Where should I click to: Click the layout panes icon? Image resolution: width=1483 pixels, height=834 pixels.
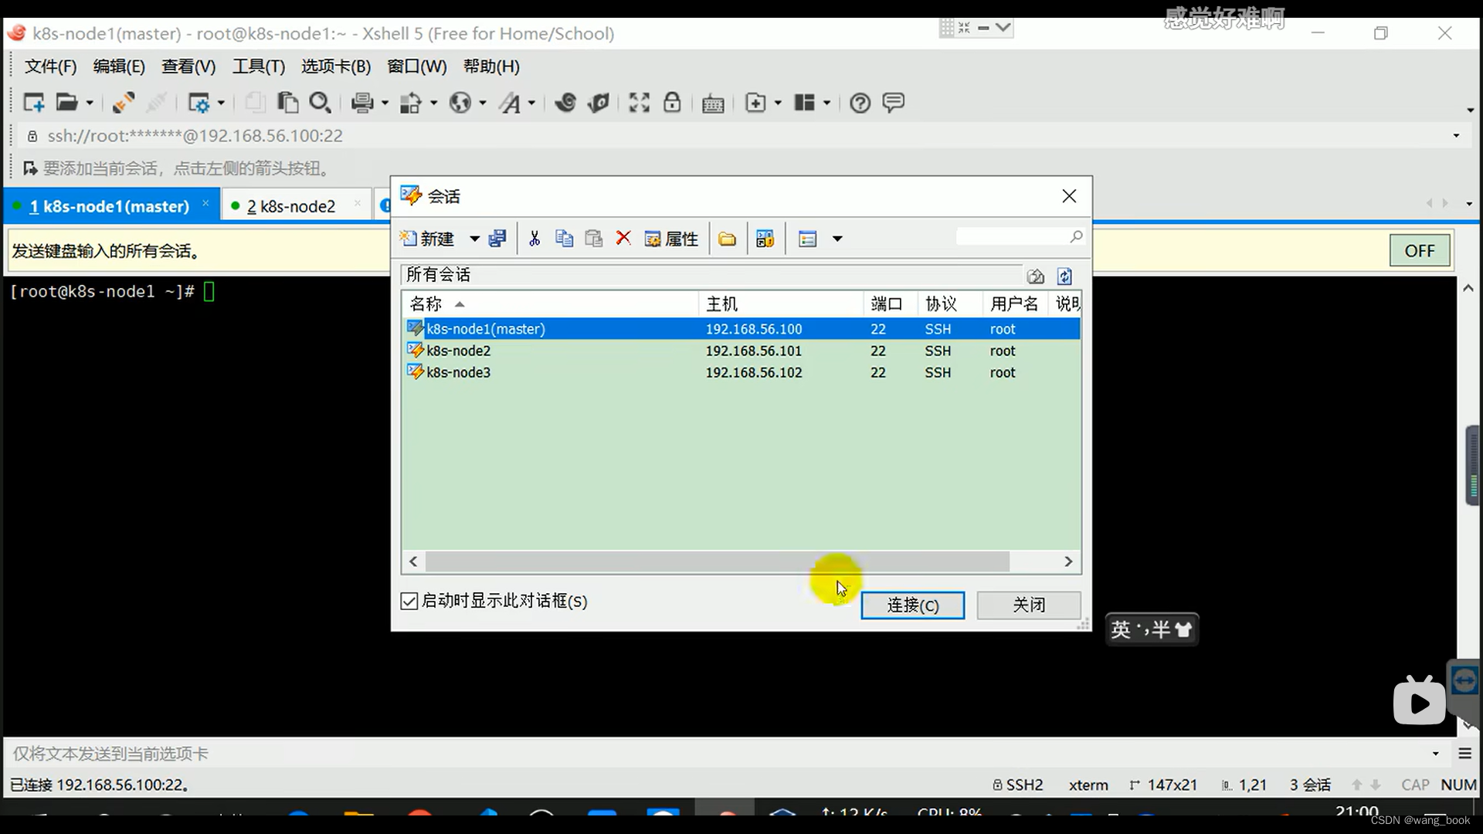click(805, 103)
